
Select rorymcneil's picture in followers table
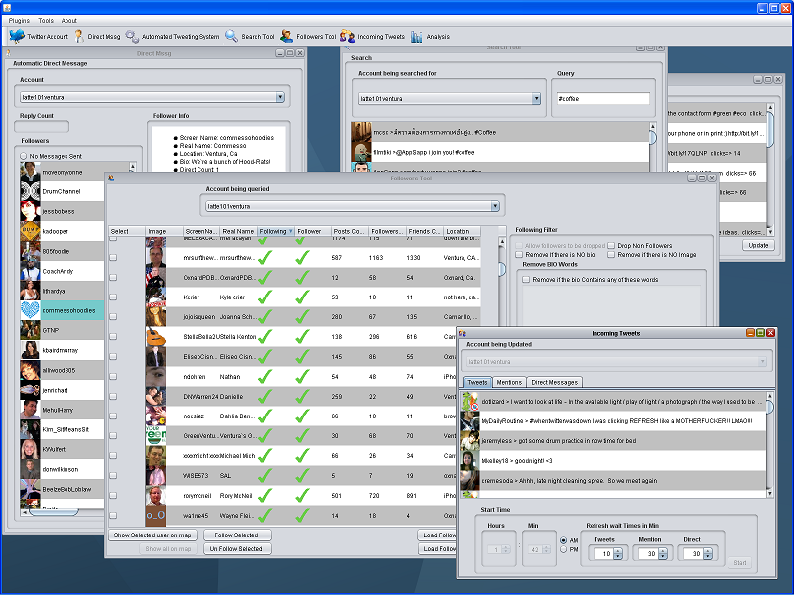pos(156,496)
